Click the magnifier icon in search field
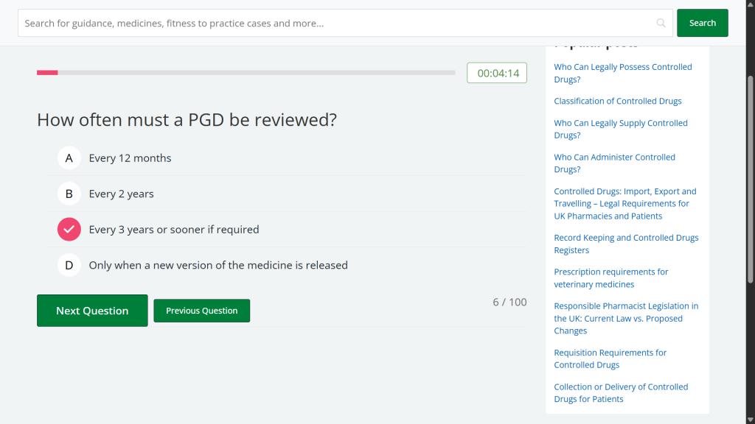The height and width of the screenshot is (424, 755). tap(661, 24)
